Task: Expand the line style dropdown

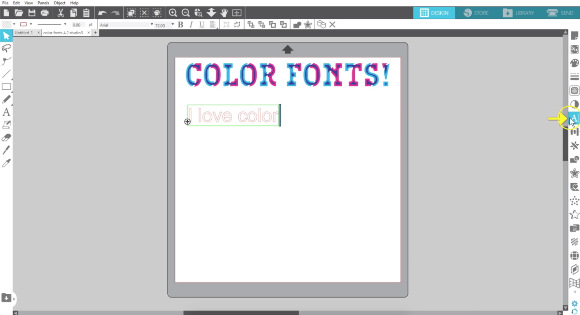Action: [65, 24]
